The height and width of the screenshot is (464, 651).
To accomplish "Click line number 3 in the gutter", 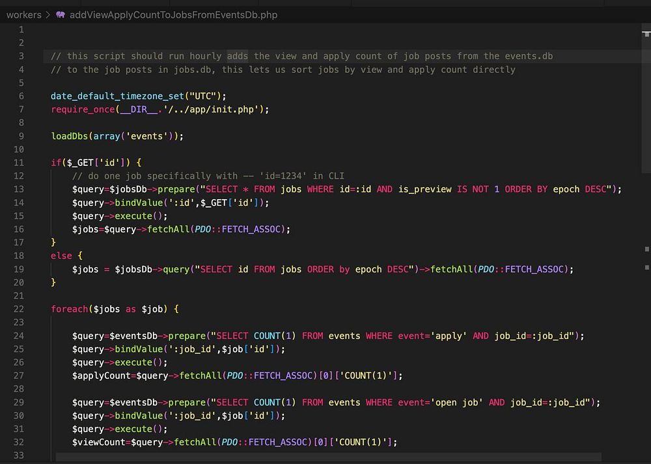I will pyautogui.click(x=21, y=56).
